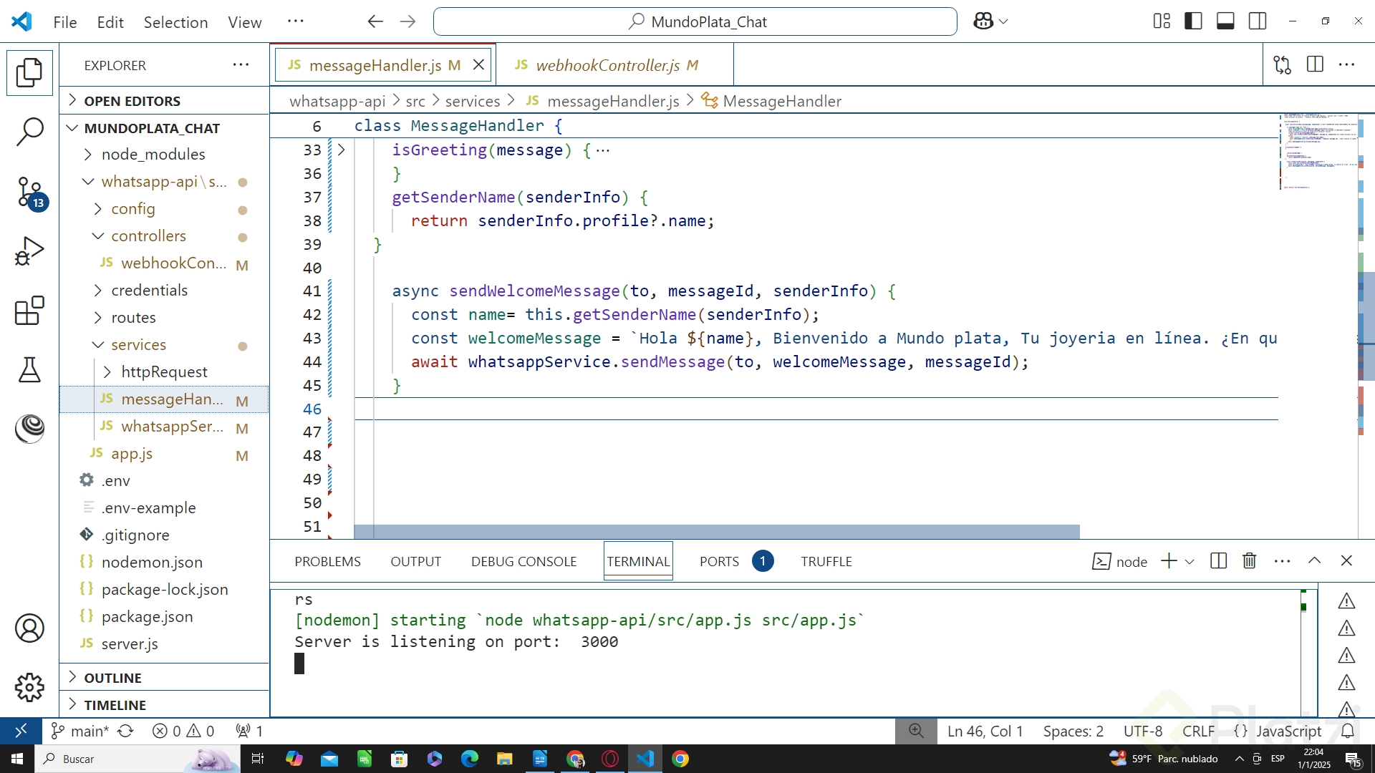
Task: Open the new terminal launch profile dropdown
Action: pos(1190,562)
